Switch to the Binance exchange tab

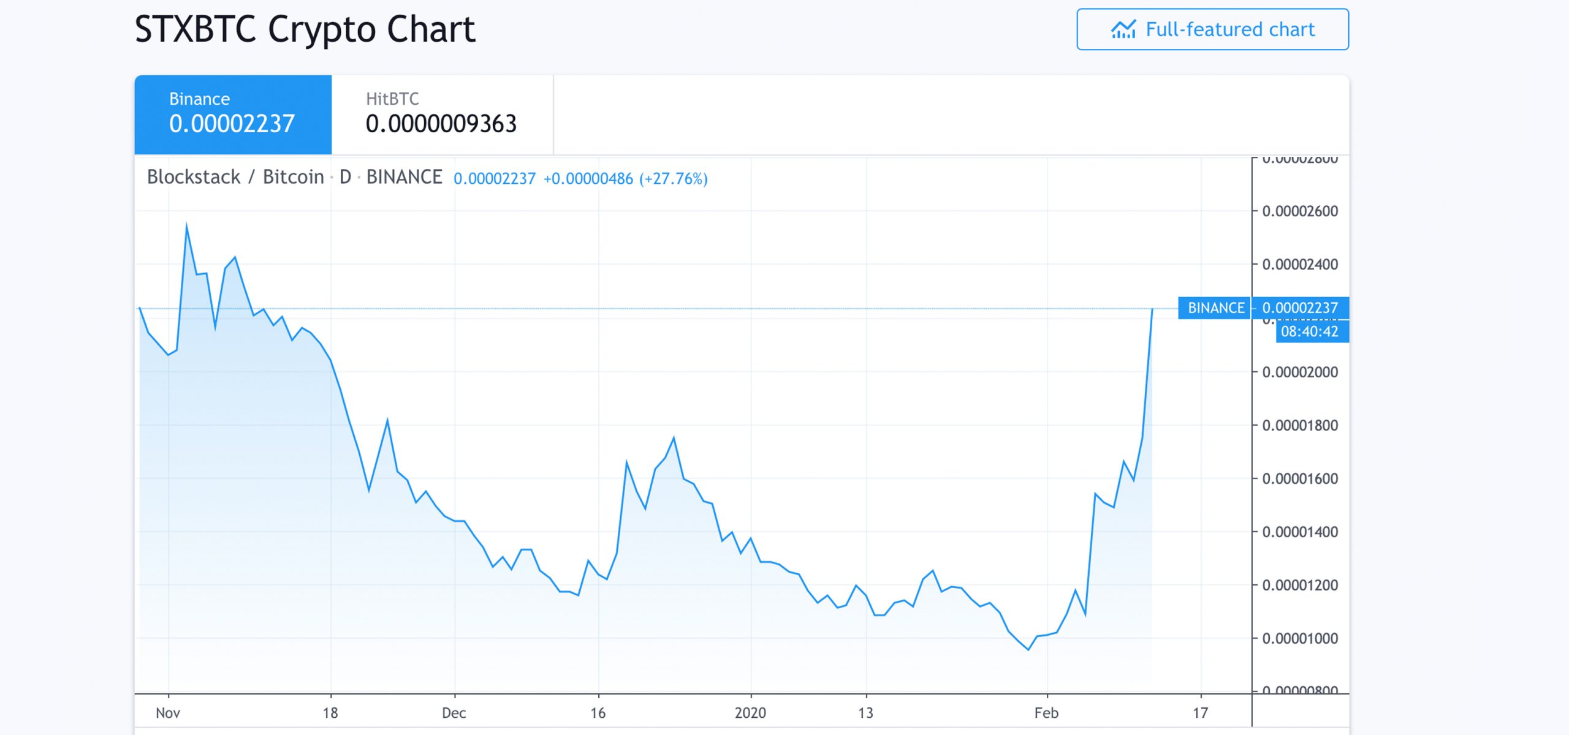tap(233, 115)
